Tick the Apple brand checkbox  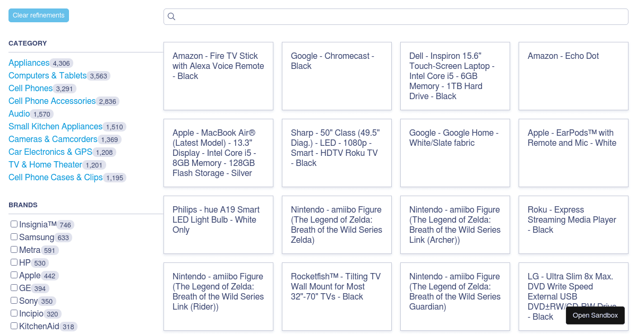14,275
